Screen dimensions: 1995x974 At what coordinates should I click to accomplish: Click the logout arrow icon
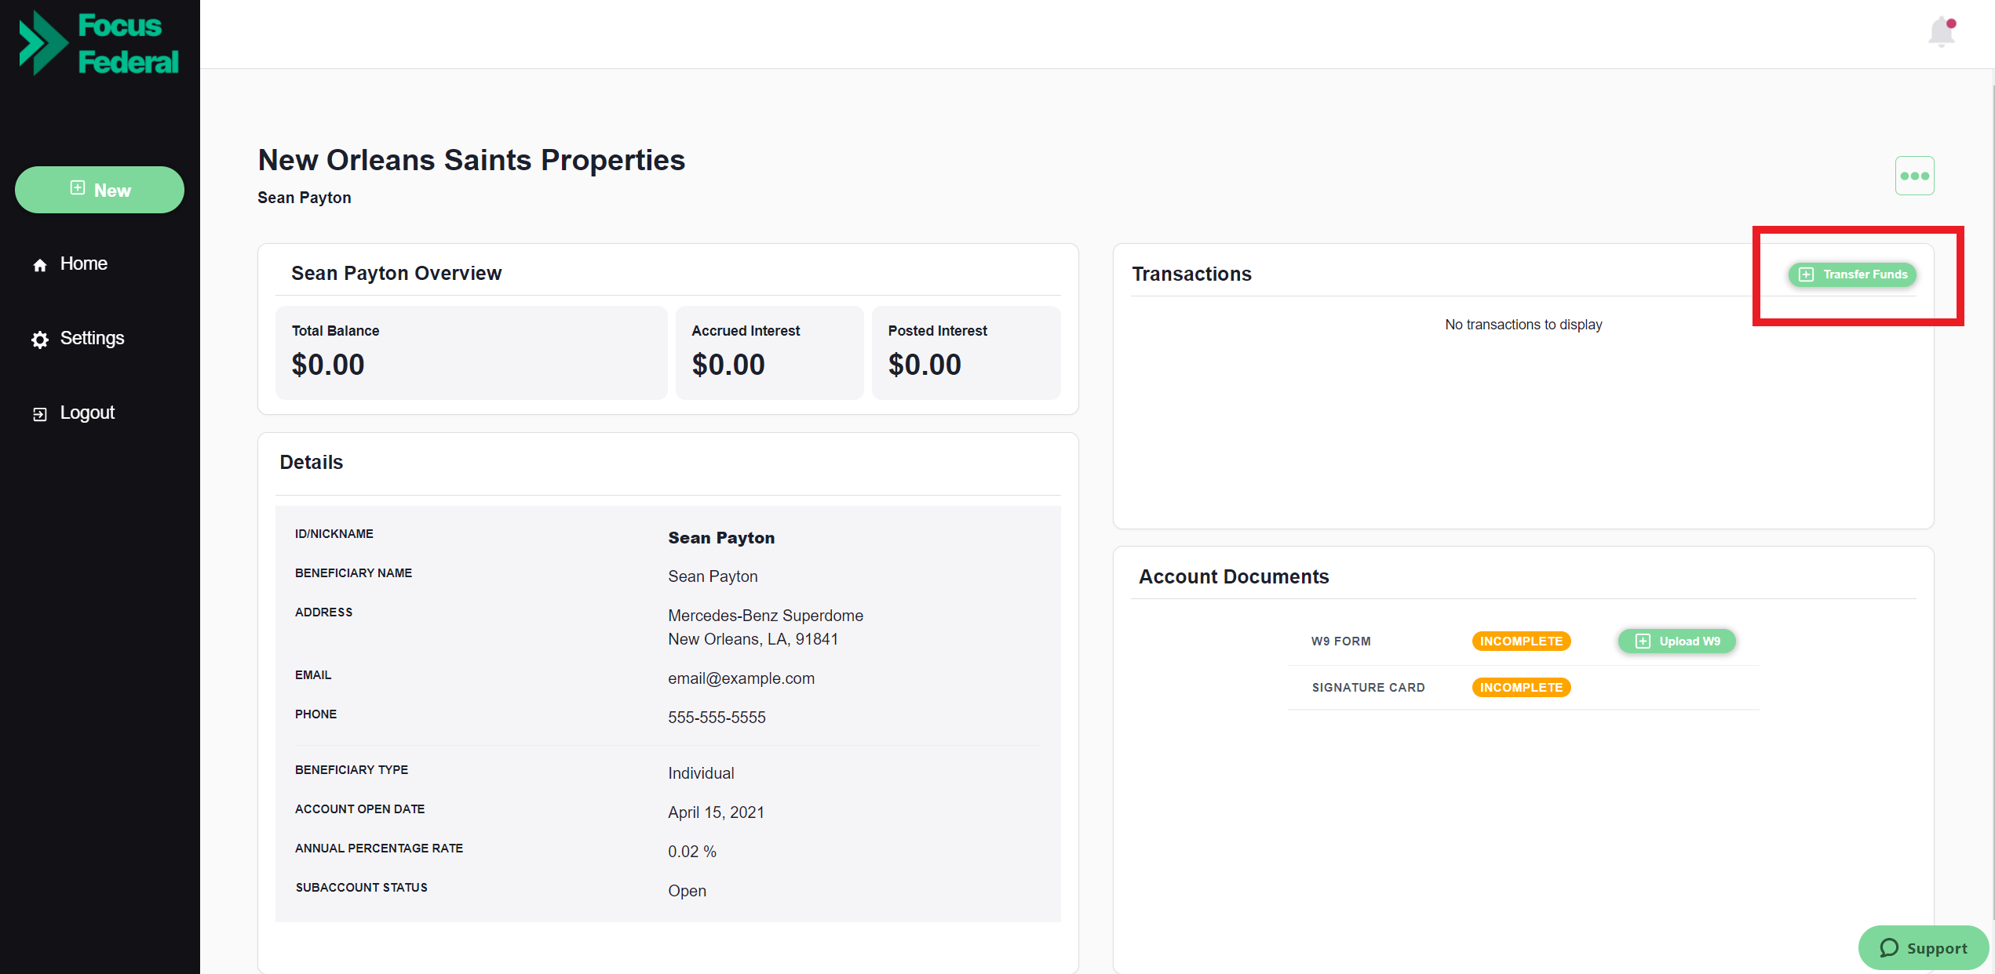40,414
